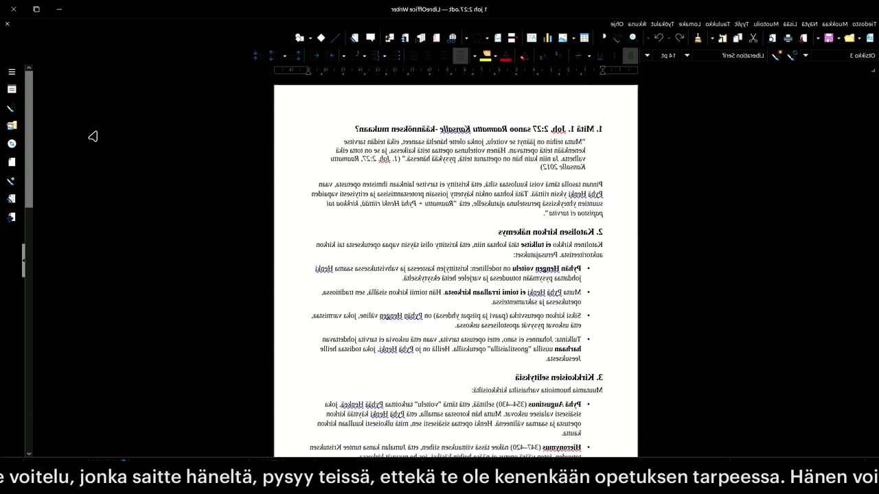Toggle formatting marks pilcrow
The image size is (879, 494).
tap(604, 38)
